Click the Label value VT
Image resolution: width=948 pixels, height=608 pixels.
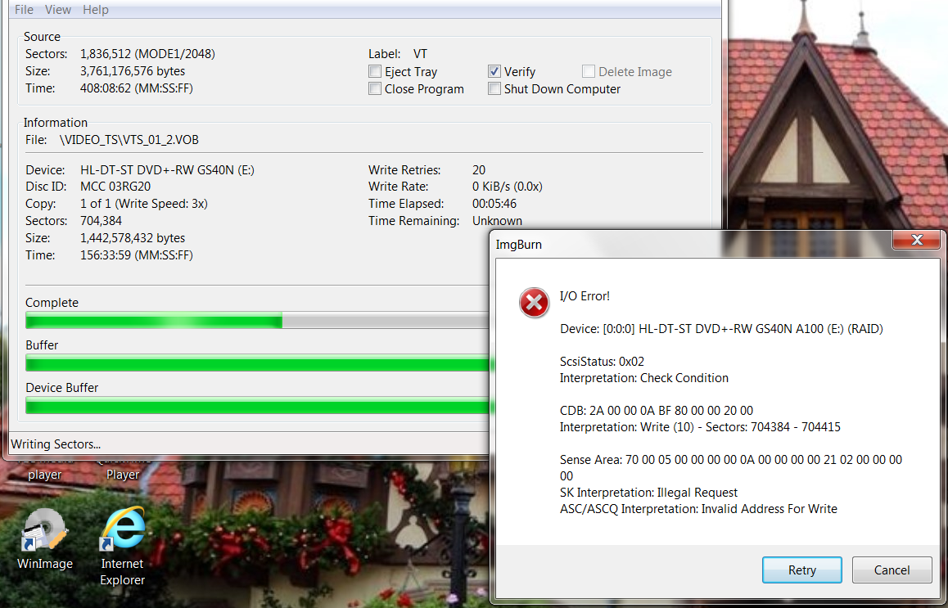[x=420, y=54]
